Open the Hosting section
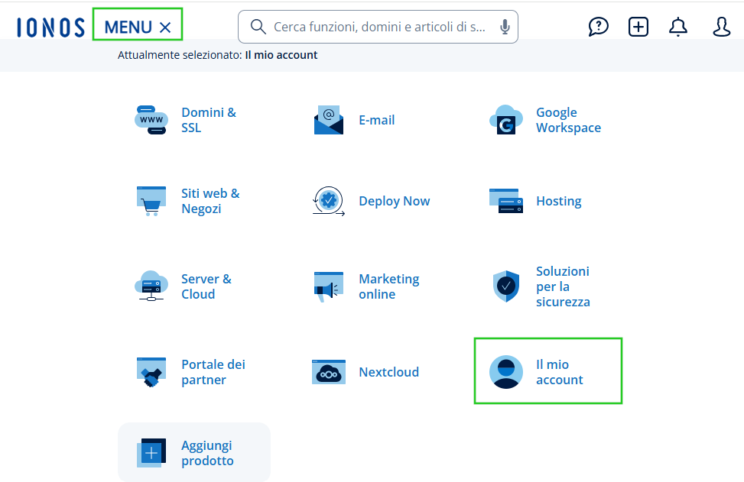The height and width of the screenshot is (482, 744). 559,201
